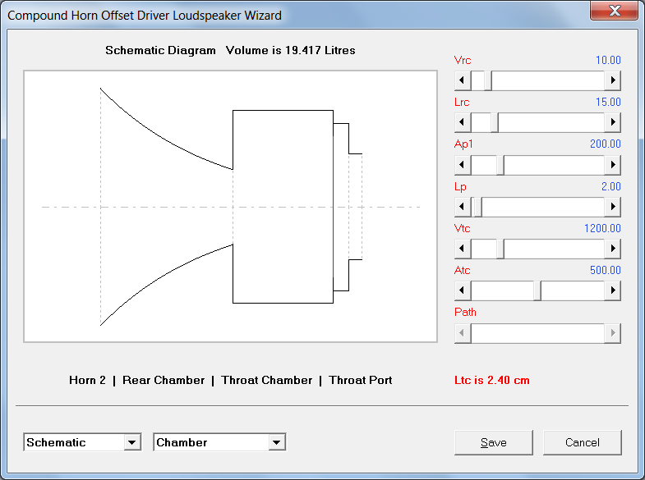This screenshot has height=480, width=645.
Task: Click the Vrc value 10.00
Action: (608, 60)
